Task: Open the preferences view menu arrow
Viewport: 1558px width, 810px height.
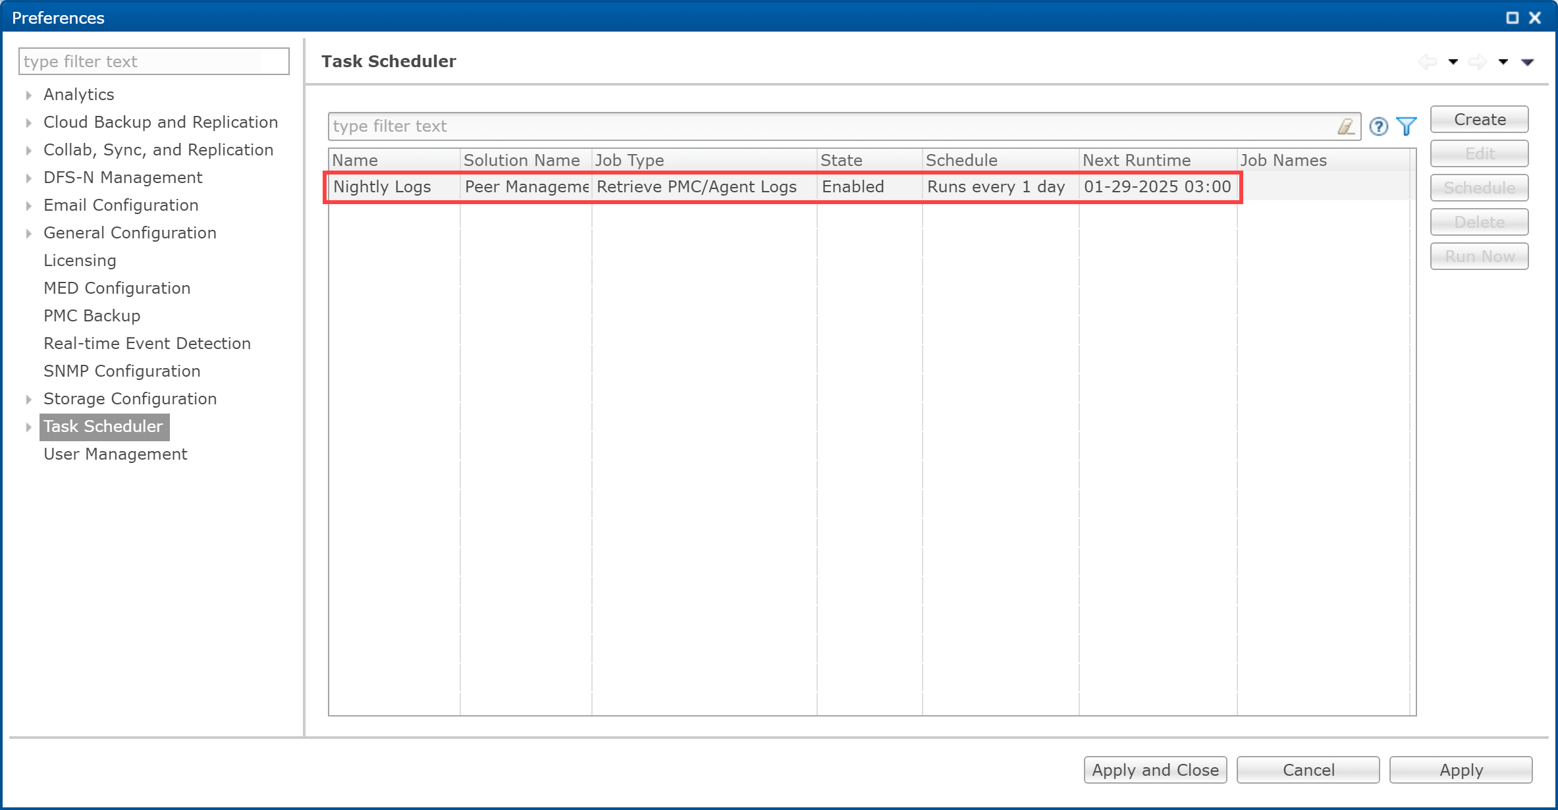Action: click(x=1528, y=62)
